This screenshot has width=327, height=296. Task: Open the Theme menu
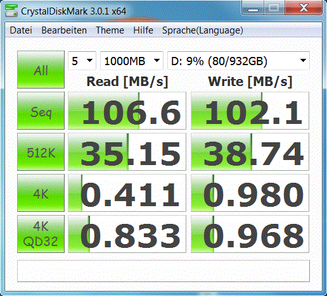coord(110,30)
